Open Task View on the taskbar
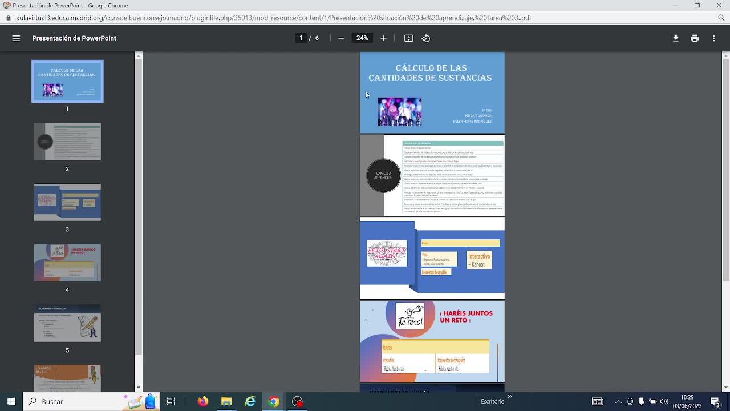The image size is (730, 411). pyautogui.click(x=171, y=401)
